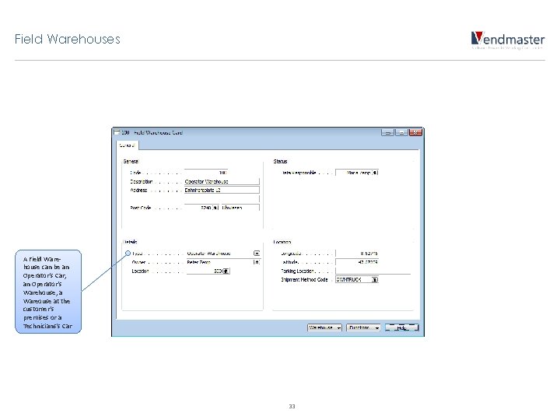Click the Longitude value field
This screenshot has height=420, width=560.
[x=357, y=254]
